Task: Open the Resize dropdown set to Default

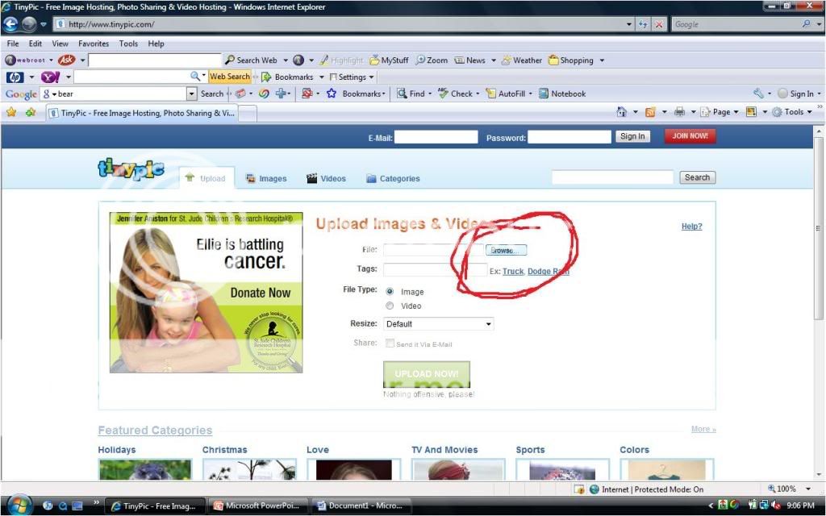Action: tap(439, 324)
